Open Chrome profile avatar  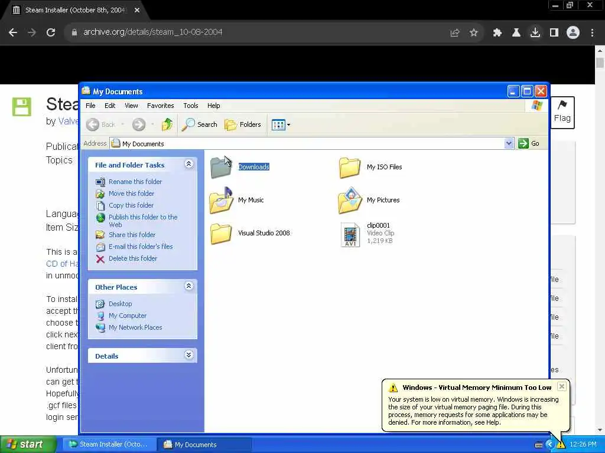[573, 32]
